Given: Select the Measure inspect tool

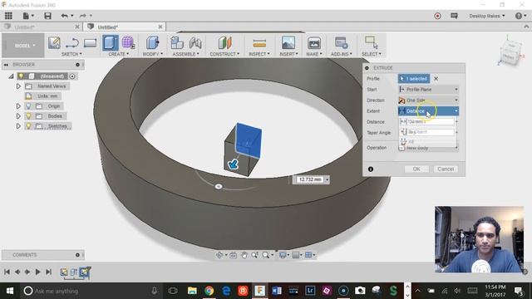Looking at the screenshot, I should click(259, 43).
